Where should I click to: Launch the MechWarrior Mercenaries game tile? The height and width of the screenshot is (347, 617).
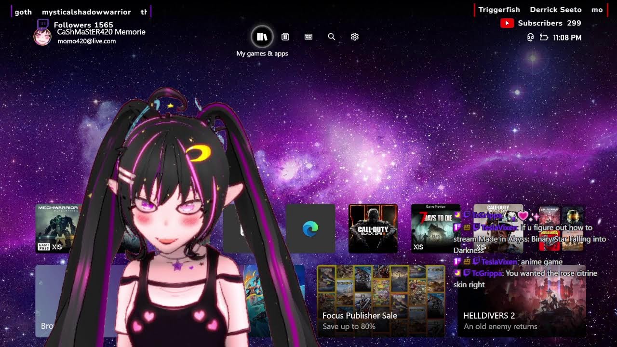[x=59, y=228]
